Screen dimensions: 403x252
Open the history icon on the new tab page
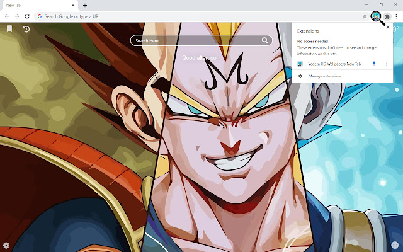click(x=26, y=29)
